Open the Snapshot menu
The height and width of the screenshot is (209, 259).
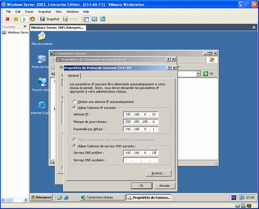(x=45, y=12)
